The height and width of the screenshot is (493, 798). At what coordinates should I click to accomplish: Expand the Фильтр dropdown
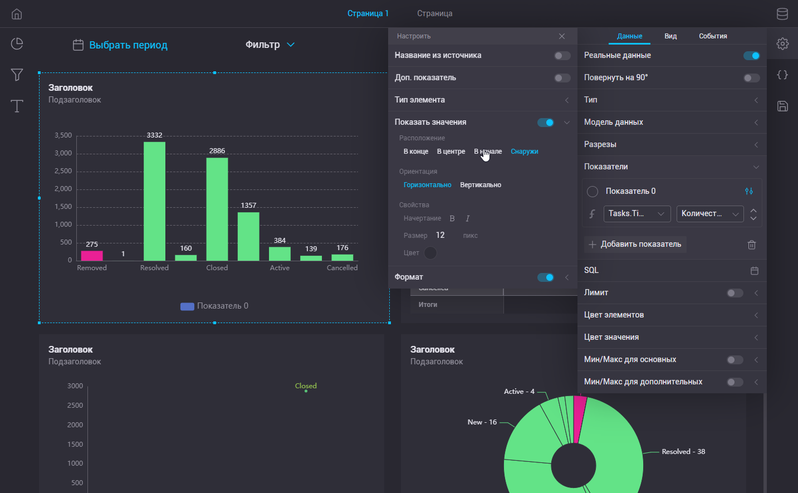pyautogui.click(x=270, y=45)
